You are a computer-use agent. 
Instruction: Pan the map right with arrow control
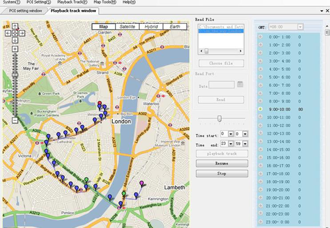pos(22,33)
